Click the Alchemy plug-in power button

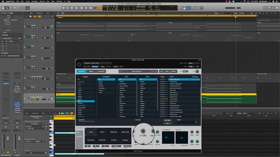coord(79,65)
